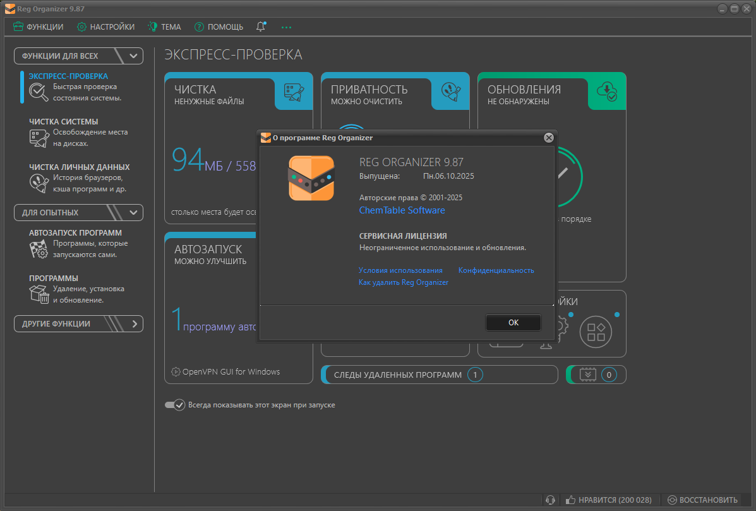Image resolution: width=756 pixels, height=511 pixels.
Task: Click the Updates tile cloud icon
Action: coord(607,92)
